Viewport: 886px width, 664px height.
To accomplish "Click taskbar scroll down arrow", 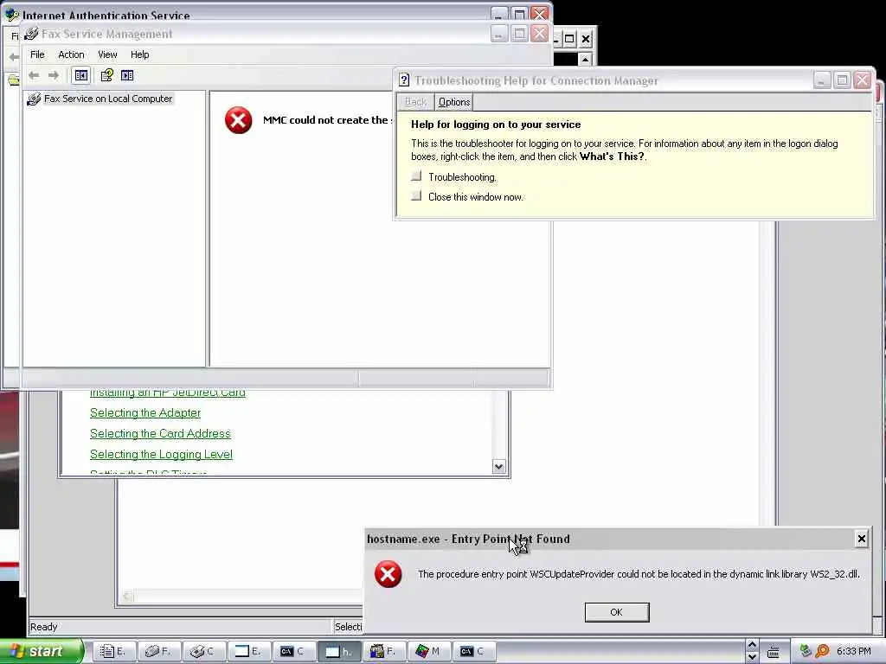I will 752,657.
